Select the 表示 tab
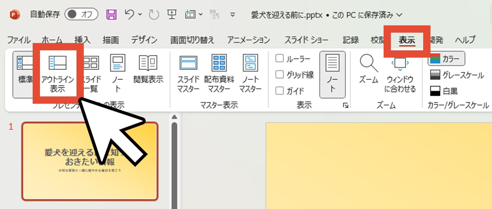 pyautogui.click(x=407, y=40)
